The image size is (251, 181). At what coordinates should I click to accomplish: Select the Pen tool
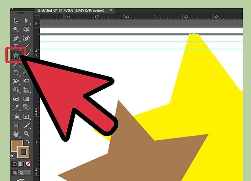point(16,38)
